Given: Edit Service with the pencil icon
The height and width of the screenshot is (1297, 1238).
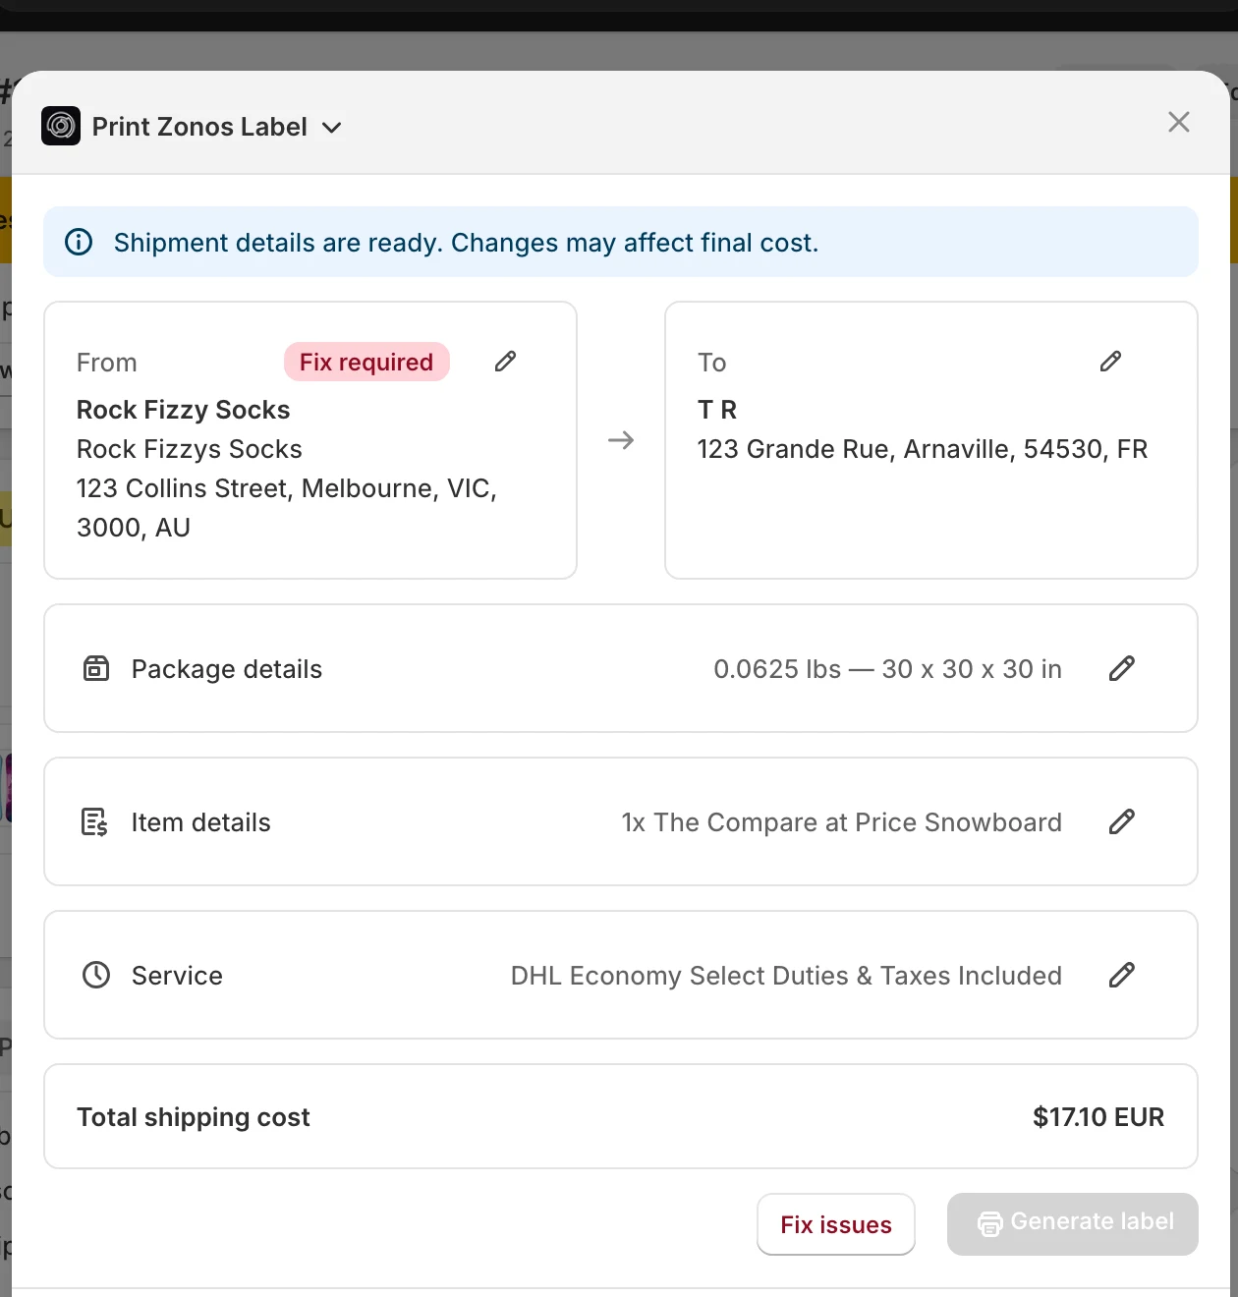Looking at the screenshot, I should pyautogui.click(x=1122, y=975).
